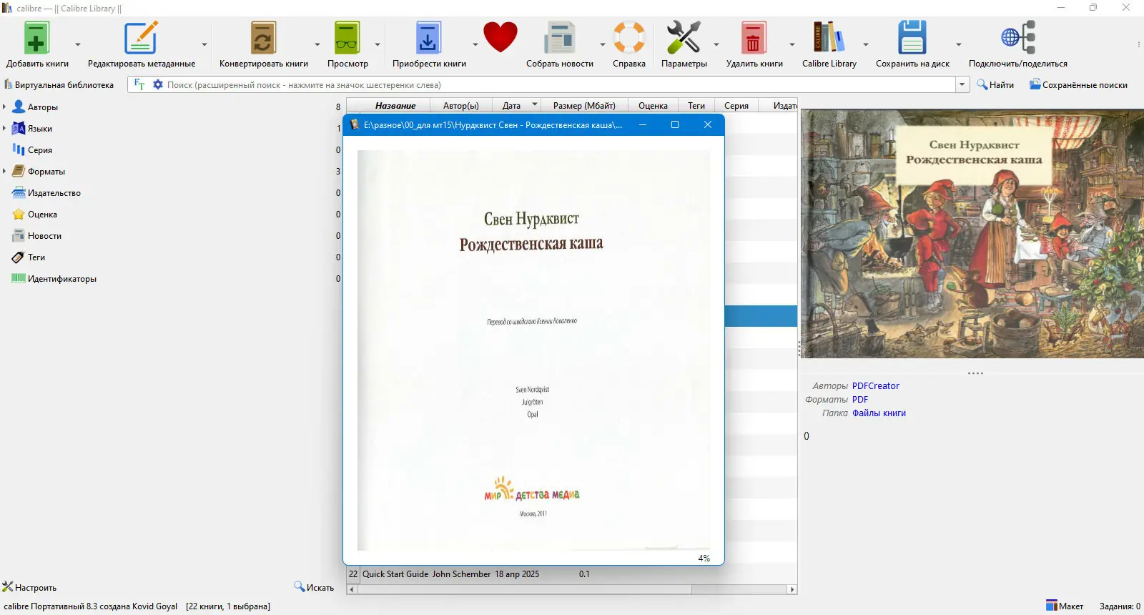1144x615 pixels.
Task: Click Искать in the tag browser
Action: pos(314,587)
